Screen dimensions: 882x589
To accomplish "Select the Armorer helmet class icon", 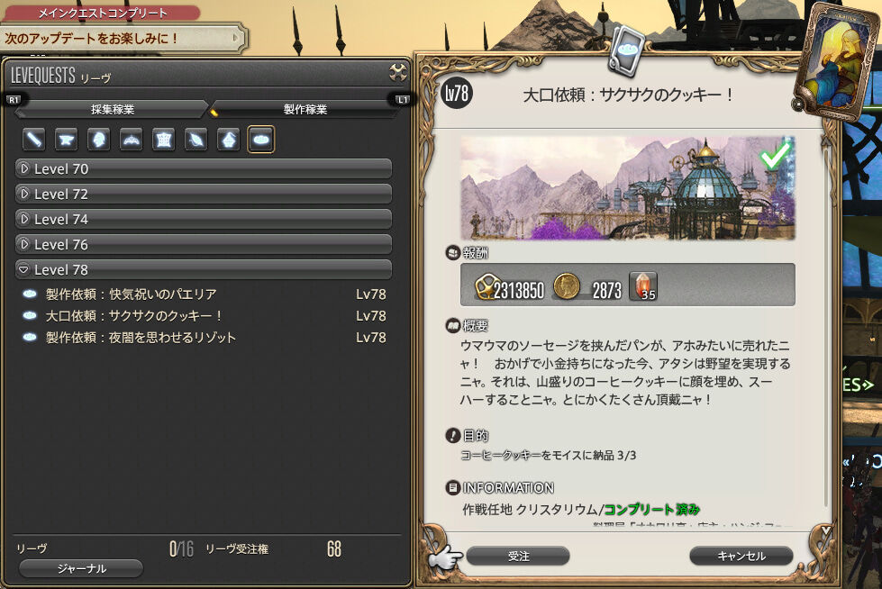I will point(98,139).
